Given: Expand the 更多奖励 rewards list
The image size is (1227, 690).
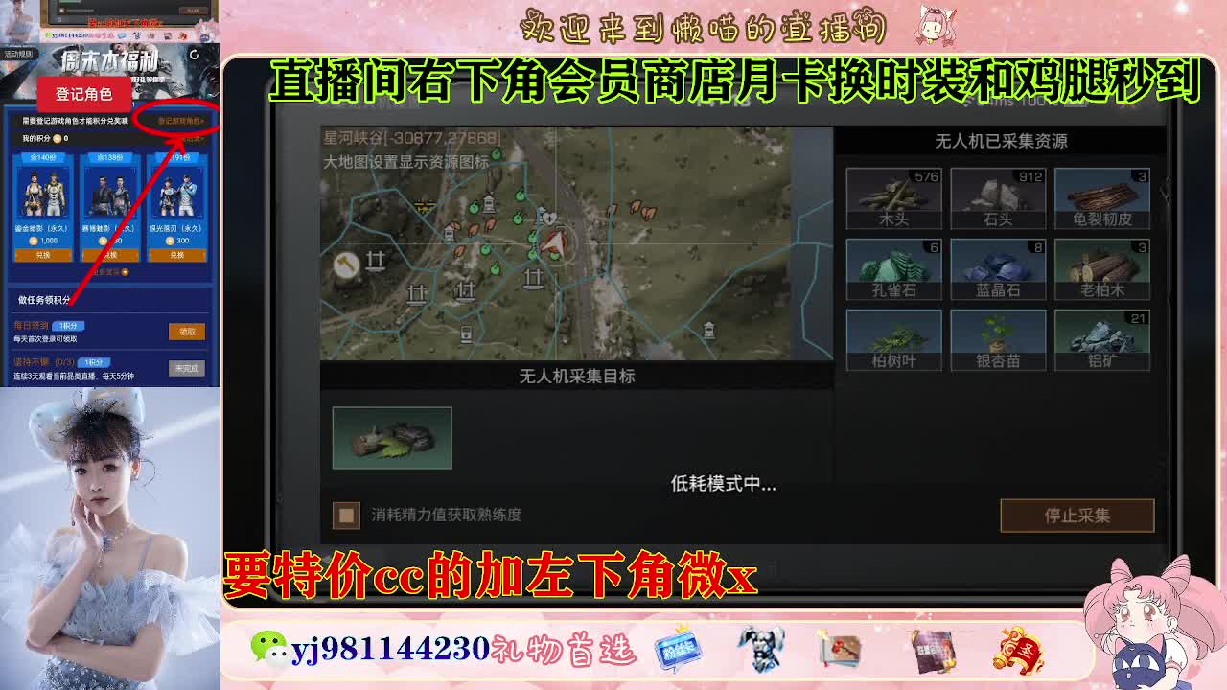Looking at the screenshot, I should 108,270.
